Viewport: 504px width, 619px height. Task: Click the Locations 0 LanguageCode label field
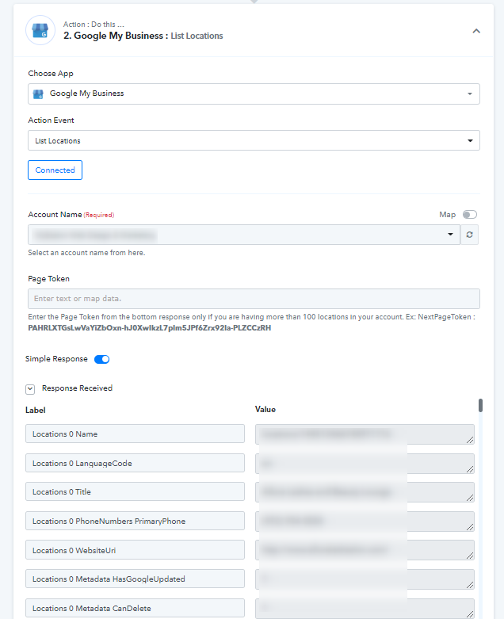click(x=135, y=463)
